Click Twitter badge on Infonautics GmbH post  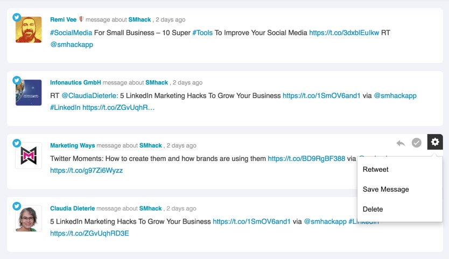(x=17, y=80)
